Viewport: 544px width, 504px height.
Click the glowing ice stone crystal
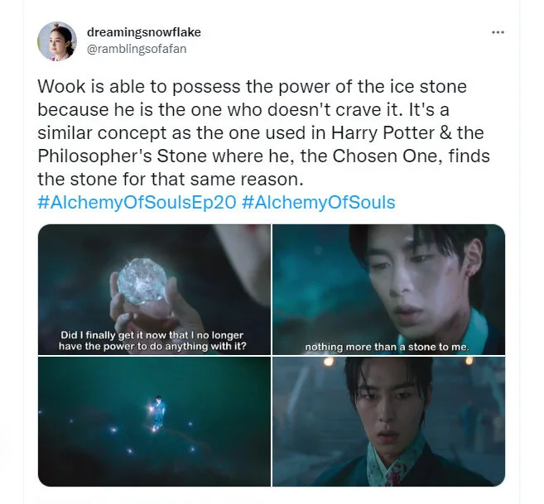[x=142, y=281]
